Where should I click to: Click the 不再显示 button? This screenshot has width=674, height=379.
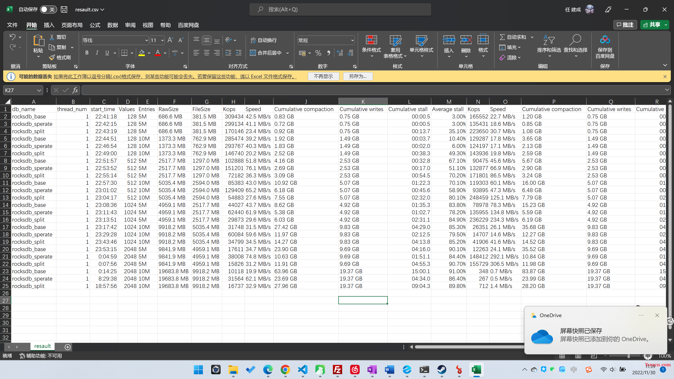[323, 76]
